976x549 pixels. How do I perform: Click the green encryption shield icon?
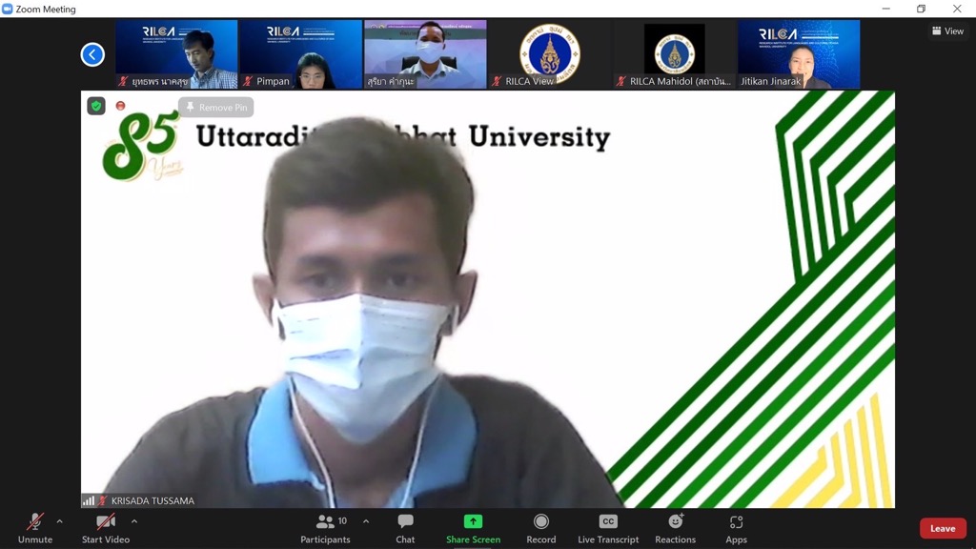coord(96,106)
